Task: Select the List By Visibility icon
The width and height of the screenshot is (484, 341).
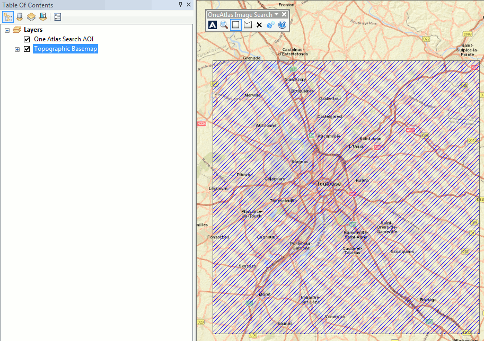Action: coord(31,16)
